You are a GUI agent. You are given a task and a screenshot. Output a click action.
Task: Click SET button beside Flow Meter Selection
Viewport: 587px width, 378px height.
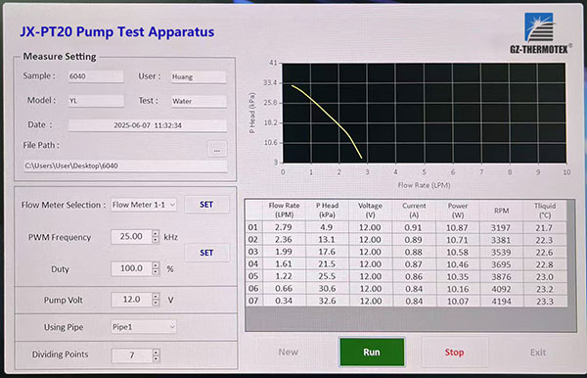tap(206, 205)
